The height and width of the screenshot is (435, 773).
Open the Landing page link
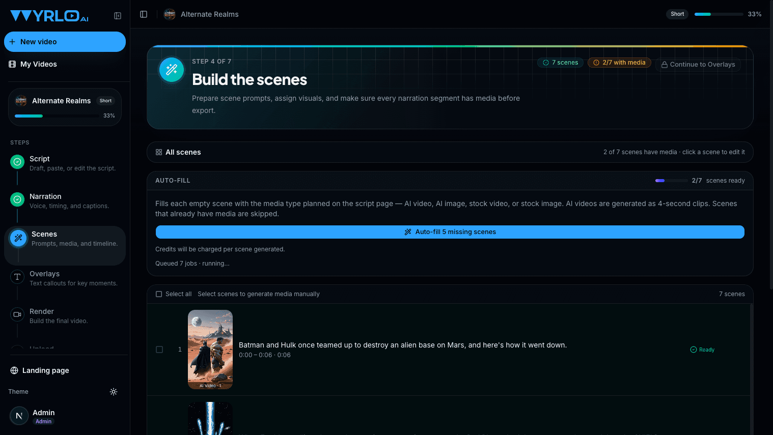(x=40, y=370)
